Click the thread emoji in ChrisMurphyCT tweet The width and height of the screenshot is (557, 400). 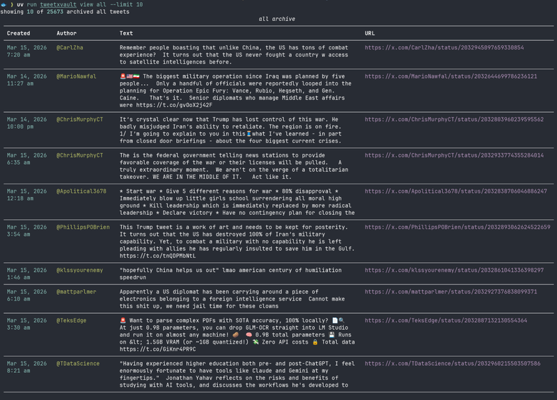tap(249, 134)
